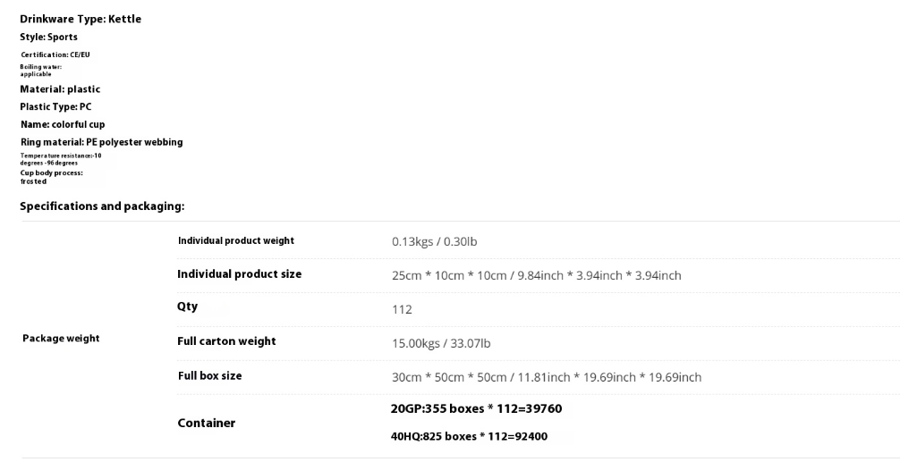Click the Temperature resistance text

coord(61,159)
